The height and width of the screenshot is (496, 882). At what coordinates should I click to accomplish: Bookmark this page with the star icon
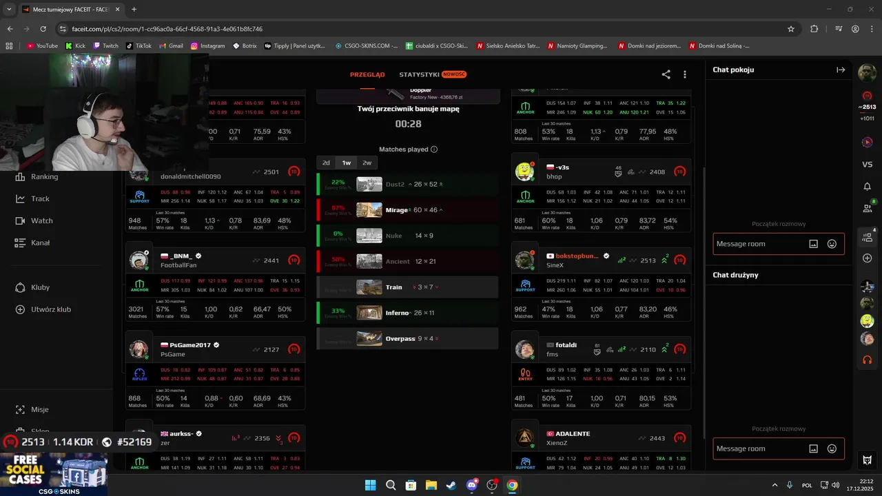(x=791, y=29)
